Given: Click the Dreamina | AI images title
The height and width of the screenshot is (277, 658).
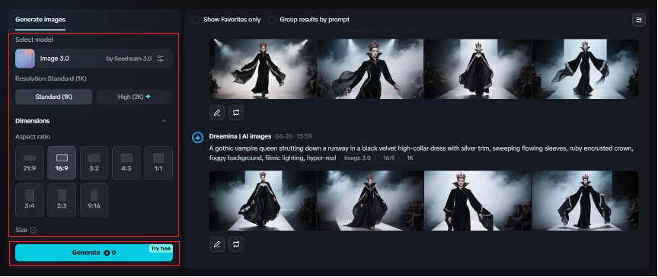Looking at the screenshot, I should (240, 137).
